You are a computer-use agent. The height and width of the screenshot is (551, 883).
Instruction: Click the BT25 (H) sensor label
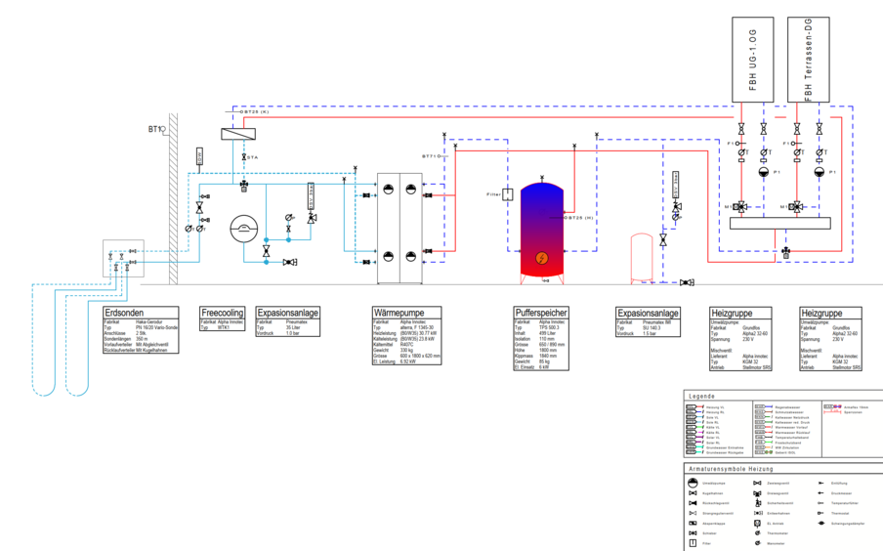pyautogui.click(x=580, y=218)
